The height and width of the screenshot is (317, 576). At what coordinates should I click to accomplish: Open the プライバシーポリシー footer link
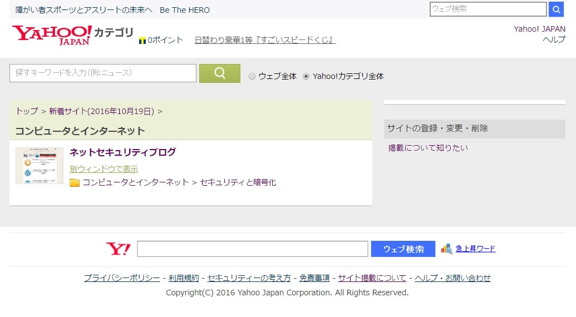pos(122,278)
